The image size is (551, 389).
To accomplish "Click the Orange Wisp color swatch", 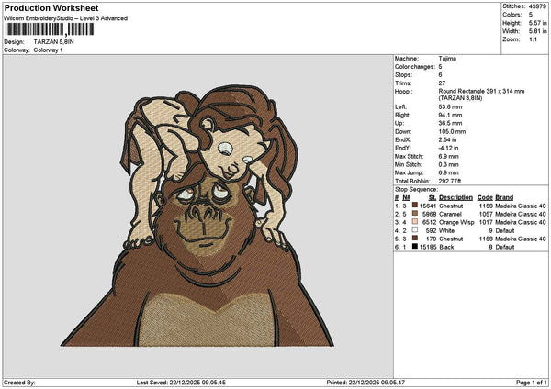I will (x=415, y=222).
